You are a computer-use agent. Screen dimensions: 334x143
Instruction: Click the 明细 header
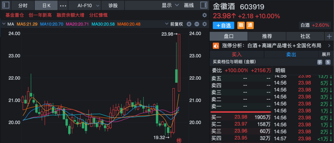[x=280, y=70]
